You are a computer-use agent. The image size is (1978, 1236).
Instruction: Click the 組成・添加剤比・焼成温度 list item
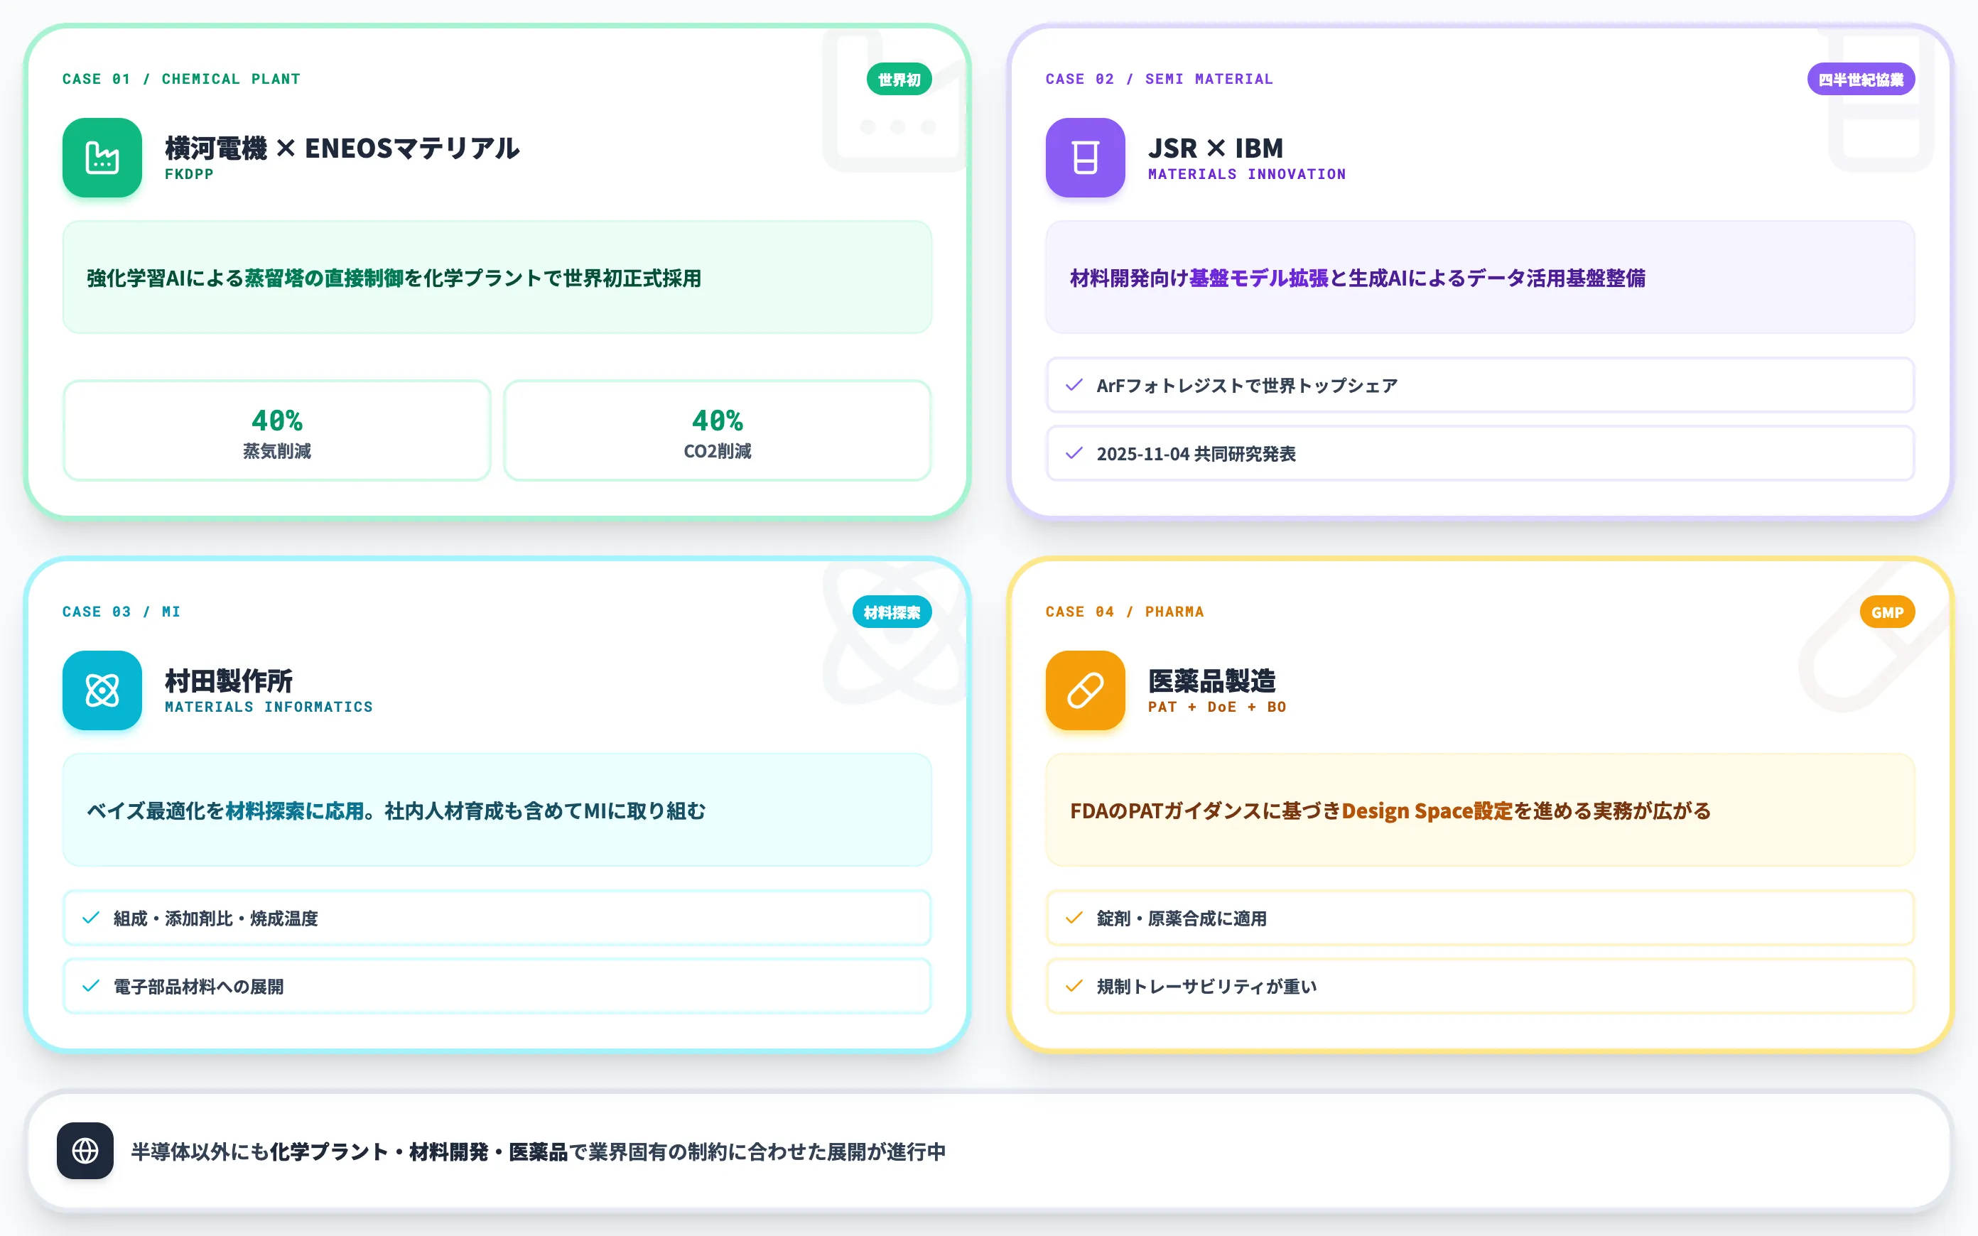point(497,918)
